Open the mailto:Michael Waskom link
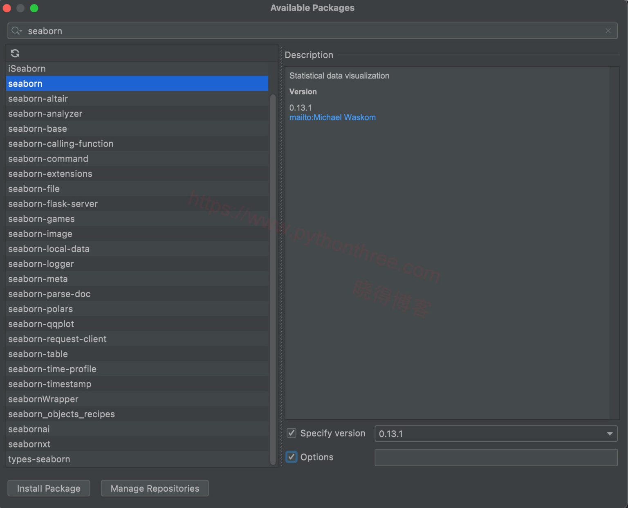Image resolution: width=628 pixels, height=508 pixels. tap(332, 117)
